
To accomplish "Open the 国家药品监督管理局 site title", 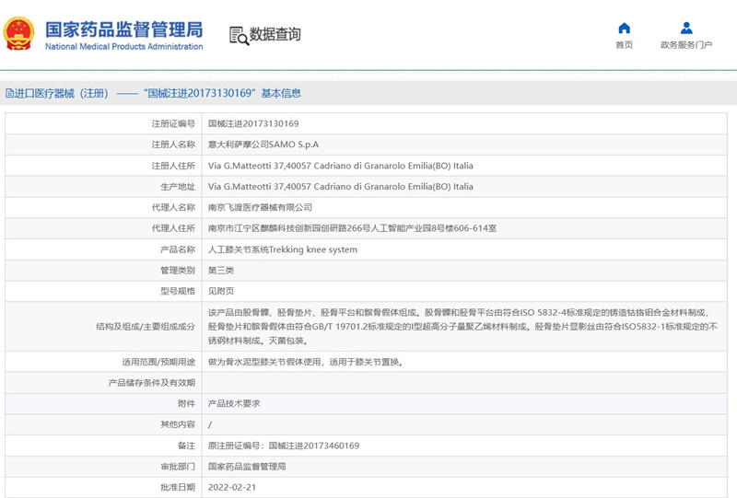I will tap(123, 28).
